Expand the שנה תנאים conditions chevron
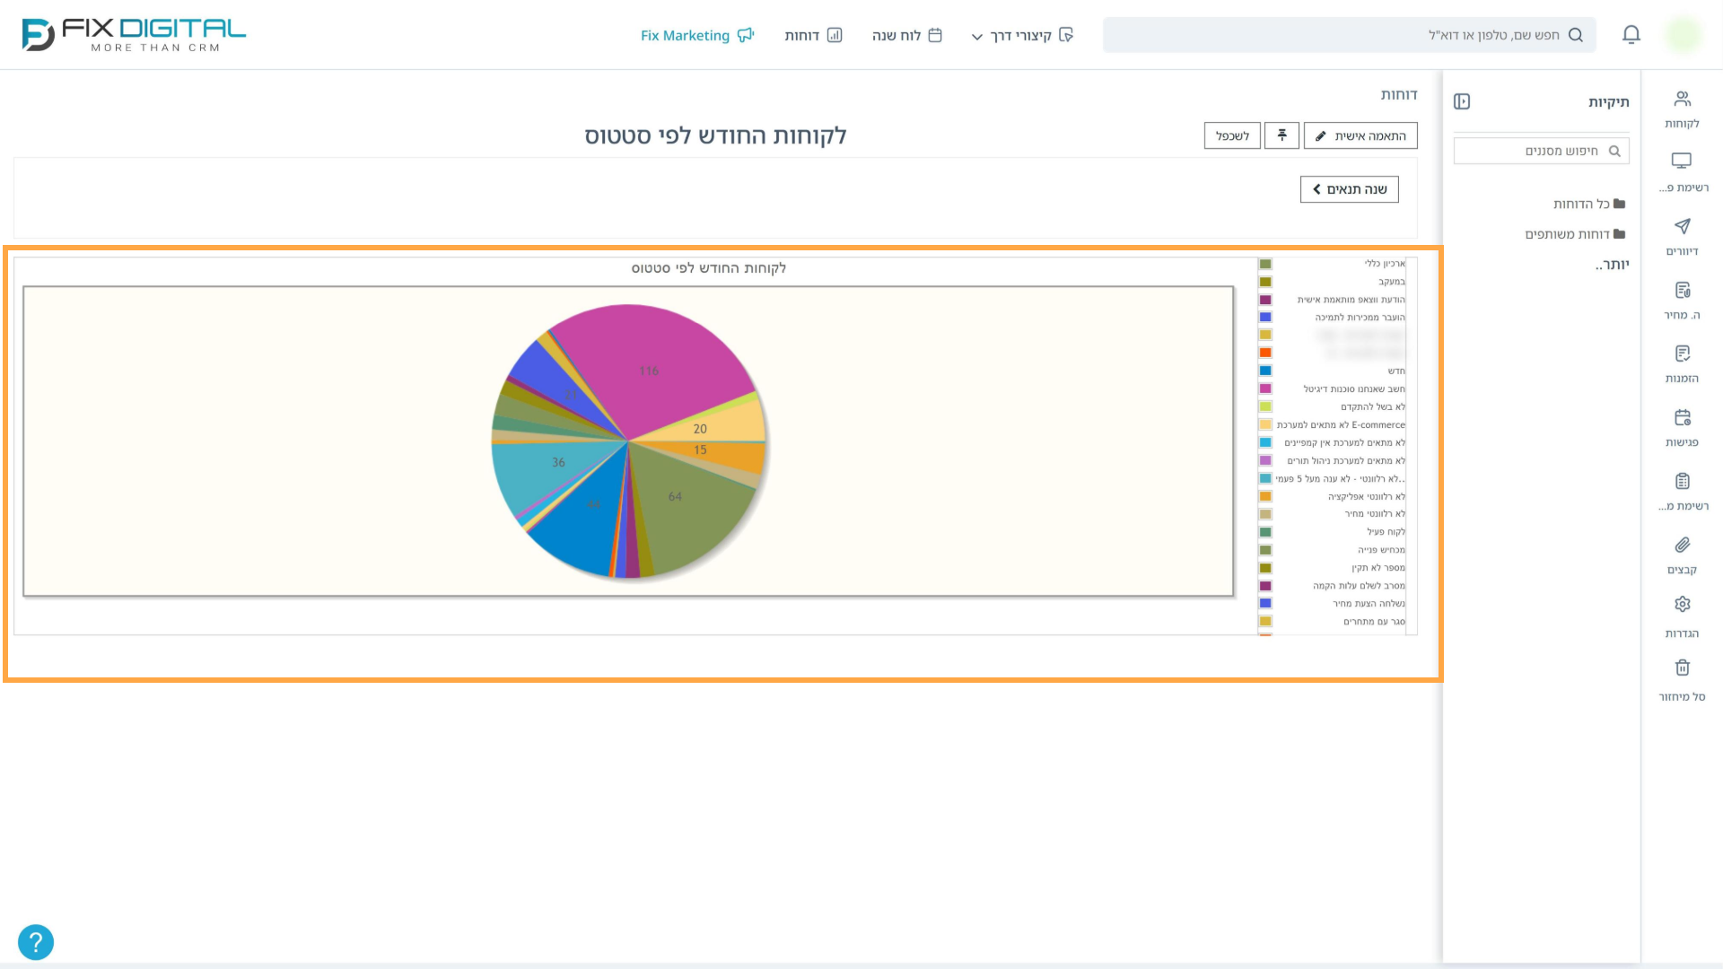 (x=1349, y=189)
